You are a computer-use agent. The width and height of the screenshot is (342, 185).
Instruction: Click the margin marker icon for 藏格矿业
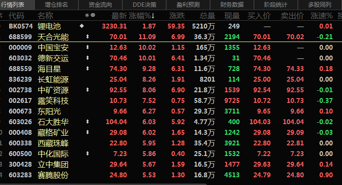[87, 132]
